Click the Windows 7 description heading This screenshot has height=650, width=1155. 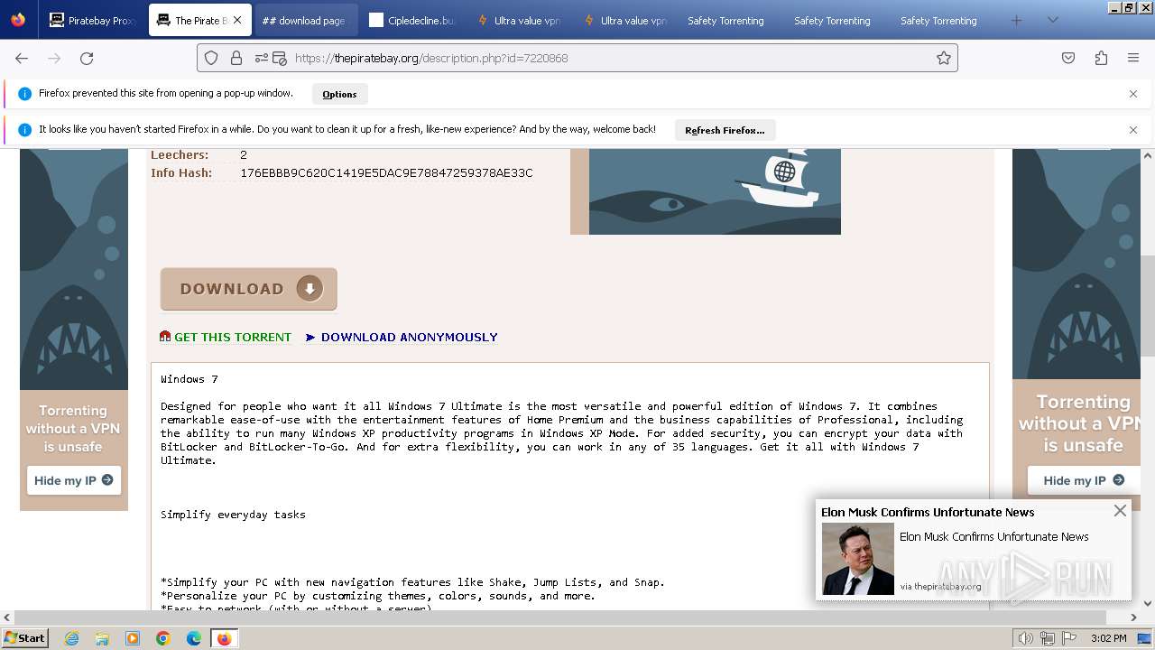(x=189, y=379)
